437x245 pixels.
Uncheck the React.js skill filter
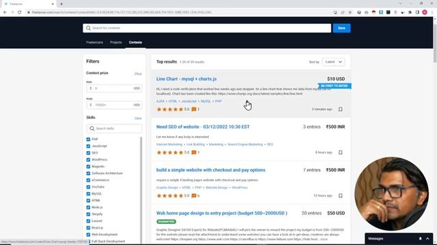[88, 228]
